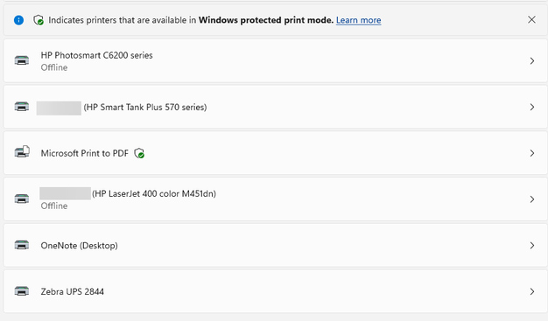Open the Zebra UPS 2844 printer entry
The image size is (548, 321).
tap(276, 291)
